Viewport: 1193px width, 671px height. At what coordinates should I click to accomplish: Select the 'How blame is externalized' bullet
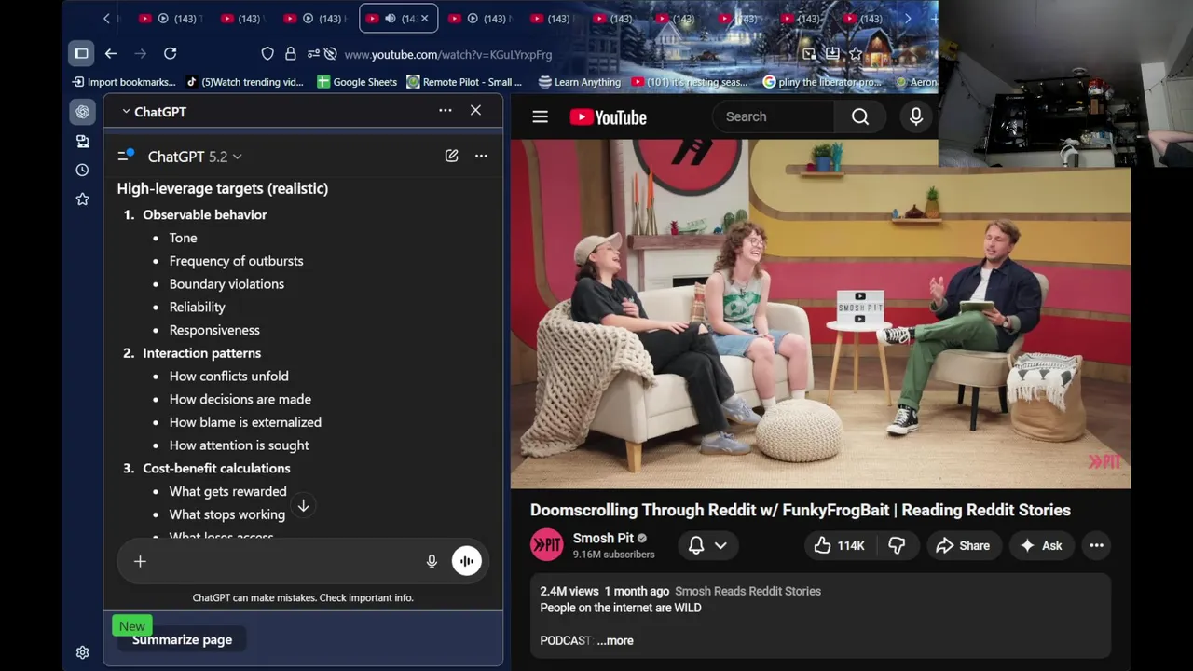245,422
